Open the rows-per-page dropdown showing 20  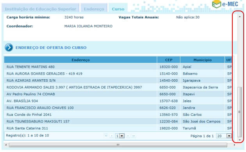[x=224, y=136]
